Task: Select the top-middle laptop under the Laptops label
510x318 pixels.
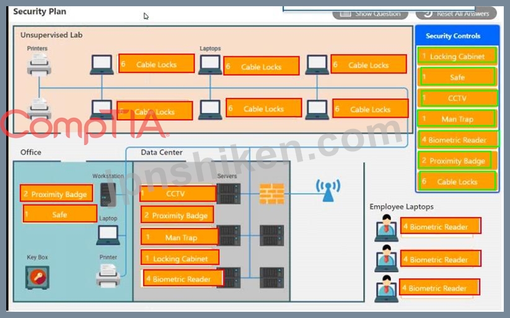Action: click(210, 64)
